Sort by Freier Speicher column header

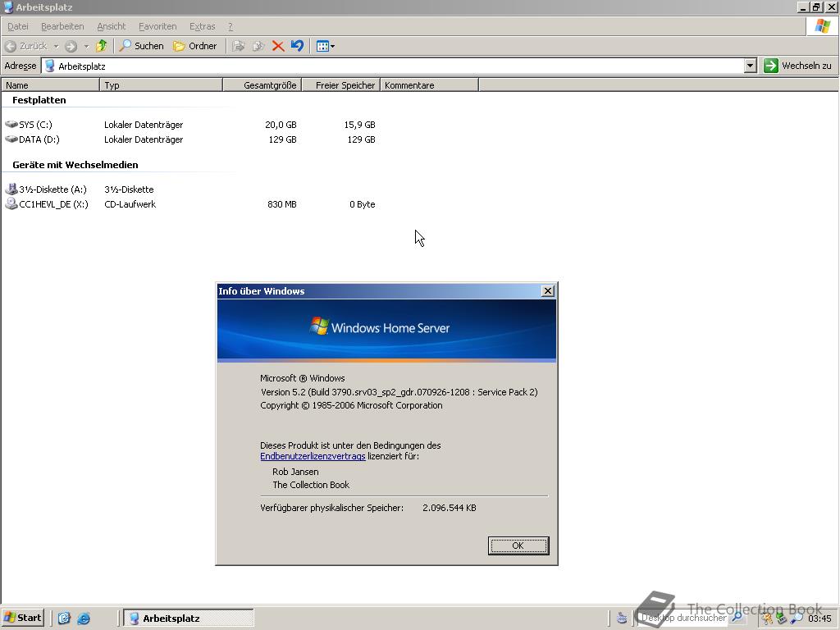pos(341,85)
